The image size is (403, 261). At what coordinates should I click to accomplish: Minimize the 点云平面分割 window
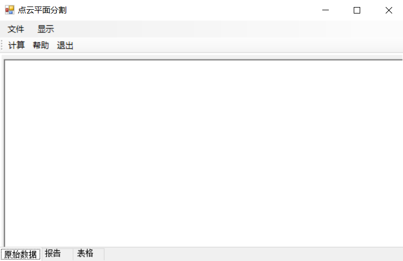pyautogui.click(x=326, y=10)
